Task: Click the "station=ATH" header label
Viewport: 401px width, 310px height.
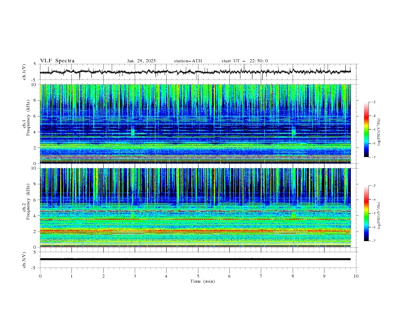Action: click(x=188, y=61)
